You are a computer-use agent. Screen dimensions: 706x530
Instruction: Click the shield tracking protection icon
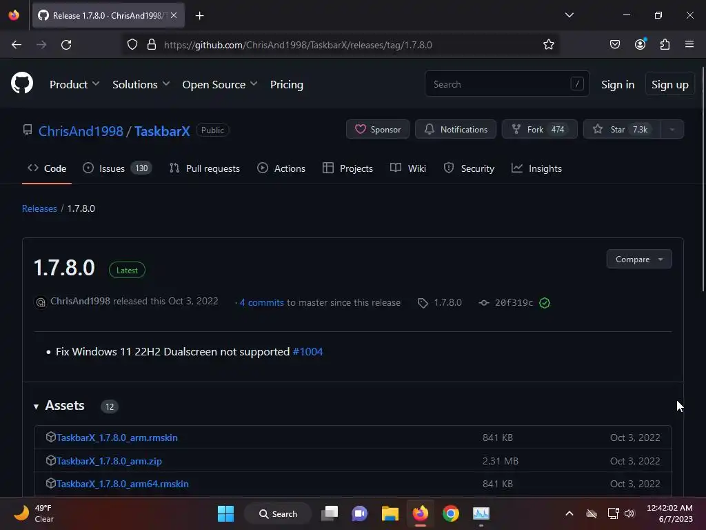(x=132, y=45)
